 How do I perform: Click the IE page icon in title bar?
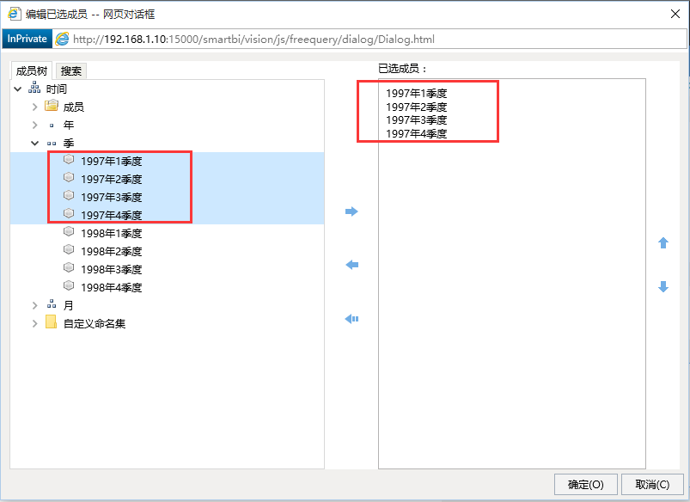click(x=14, y=14)
